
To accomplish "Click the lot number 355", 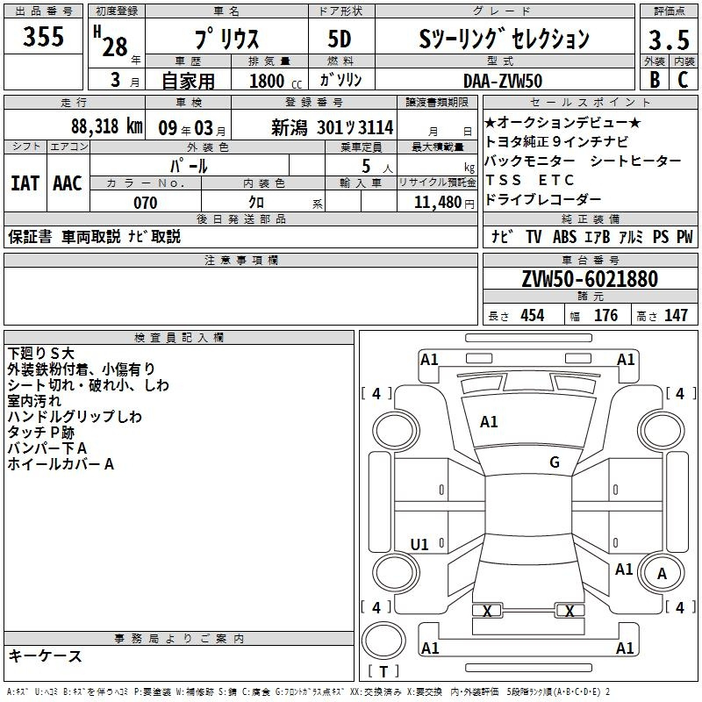I will click(x=43, y=37).
